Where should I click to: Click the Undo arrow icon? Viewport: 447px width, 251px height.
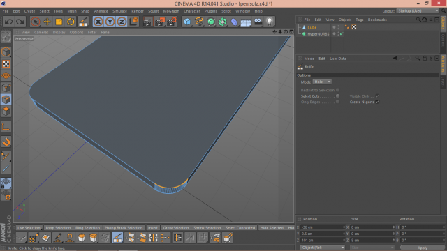pyautogui.click(x=8, y=22)
